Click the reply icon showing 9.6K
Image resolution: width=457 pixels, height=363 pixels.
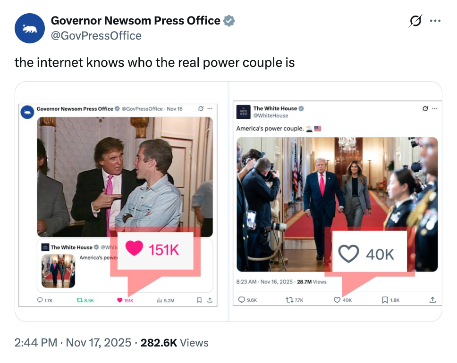pyautogui.click(x=242, y=299)
